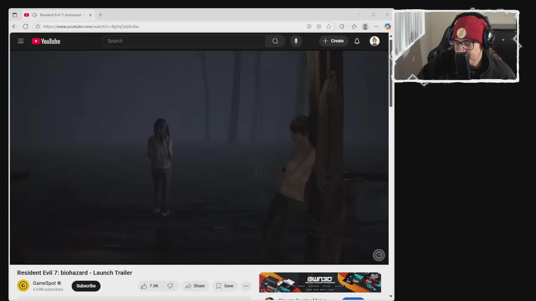Go back with browser back arrow
Image resolution: width=536 pixels, height=301 pixels.
pyautogui.click(x=15, y=26)
